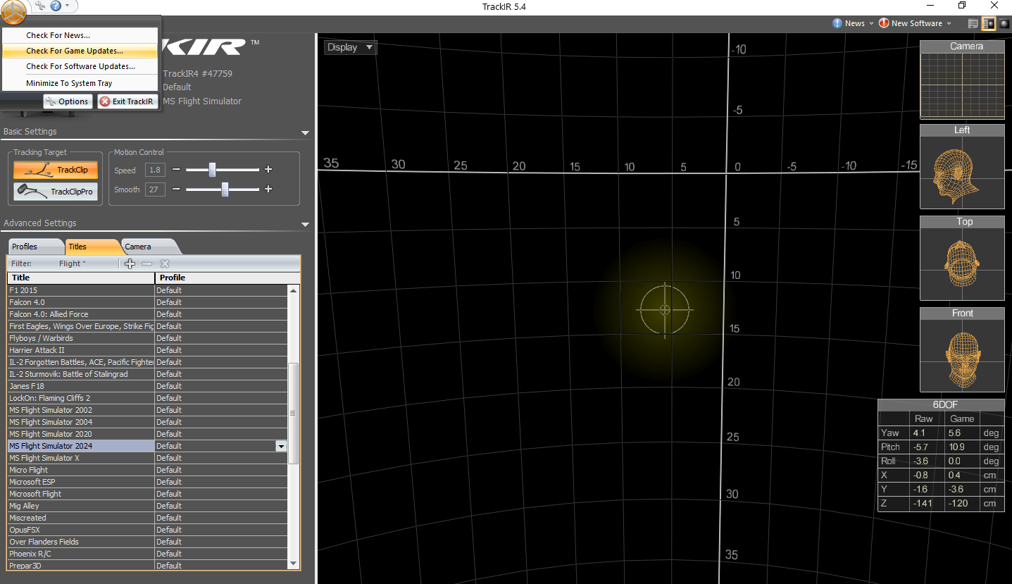Select the MS Flight Simulator X row
Image resolution: width=1012 pixels, height=584 pixels.
(x=147, y=458)
